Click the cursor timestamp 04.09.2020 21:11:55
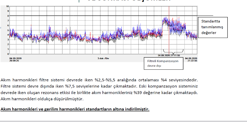 pos(169,55)
